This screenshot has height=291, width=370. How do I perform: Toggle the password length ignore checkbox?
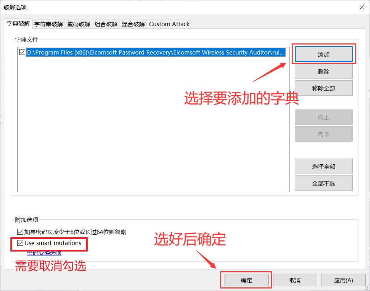coord(20,232)
